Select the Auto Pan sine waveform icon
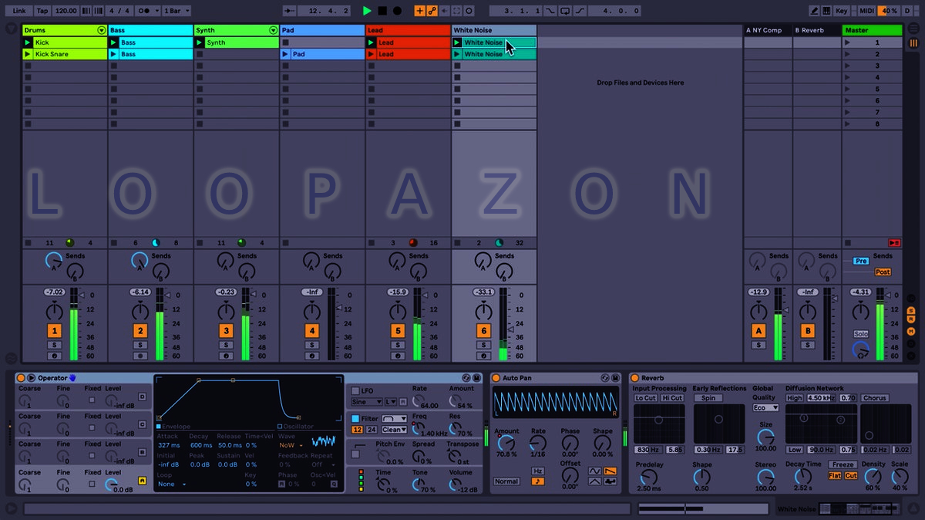The height and width of the screenshot is (520, 925). [x=595, y=471]
